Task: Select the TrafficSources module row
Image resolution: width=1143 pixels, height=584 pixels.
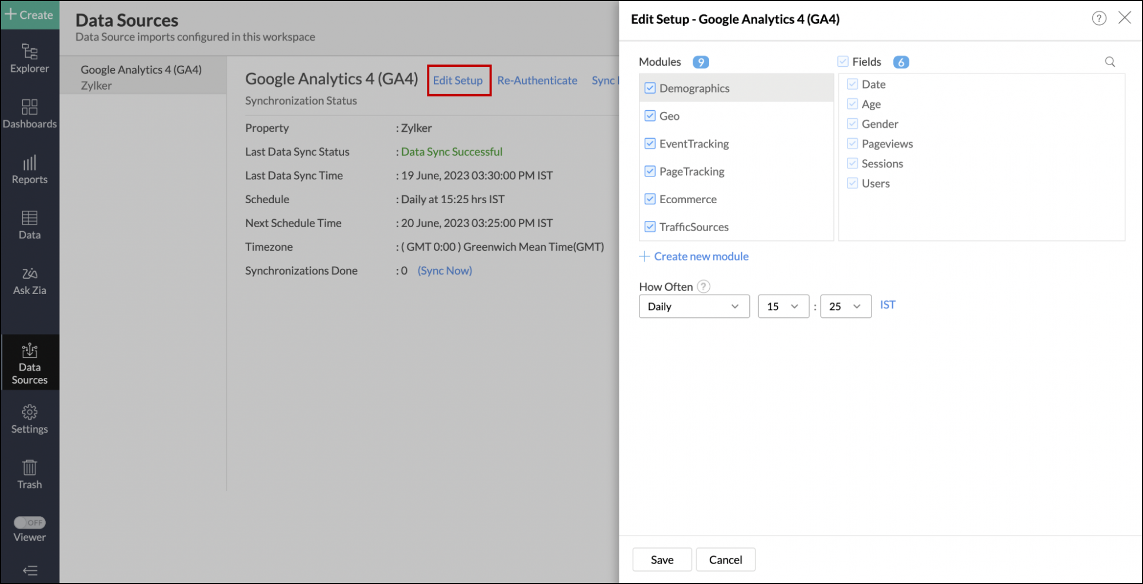Action: pos(694,227)
